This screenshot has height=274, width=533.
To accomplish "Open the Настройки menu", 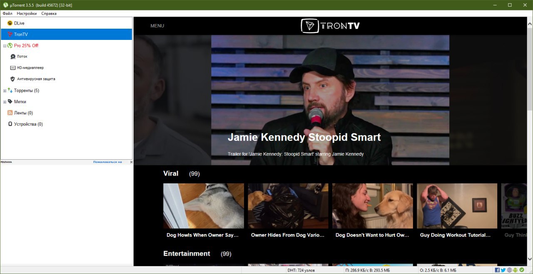I will click(x=27, y=13).
